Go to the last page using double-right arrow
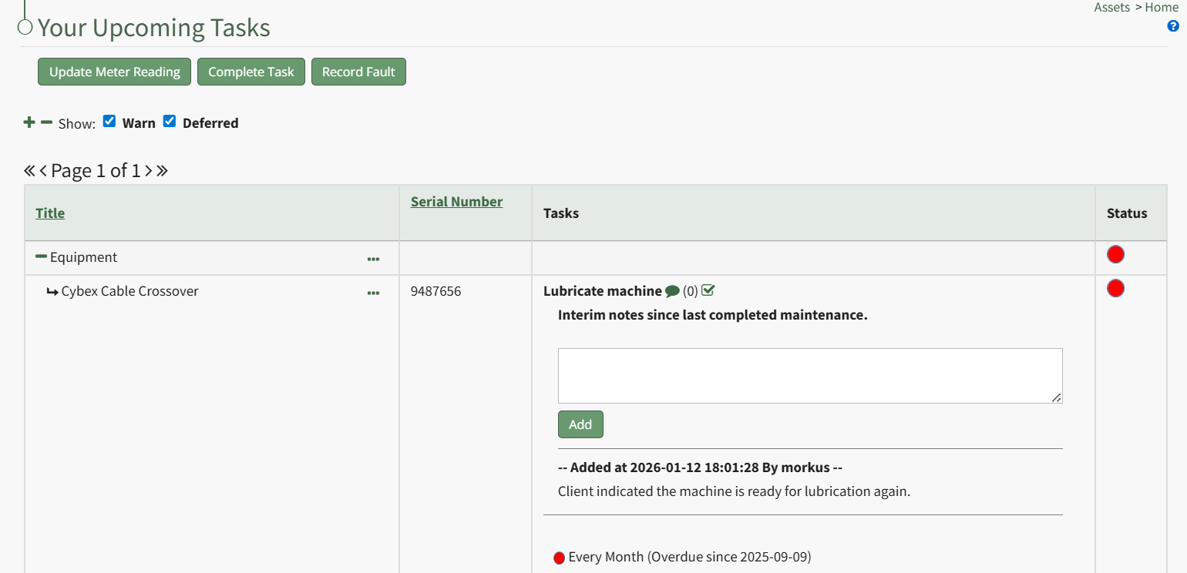The image size is (1187, 573). click(x=162, y=171)
